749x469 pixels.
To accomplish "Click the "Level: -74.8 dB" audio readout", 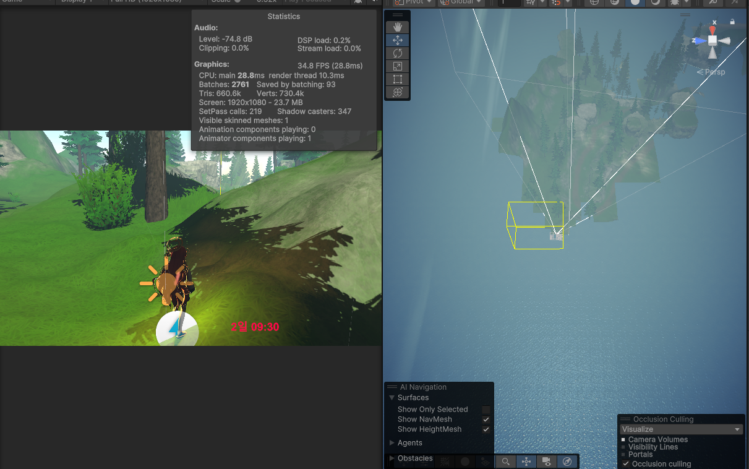I will point(225,39).
